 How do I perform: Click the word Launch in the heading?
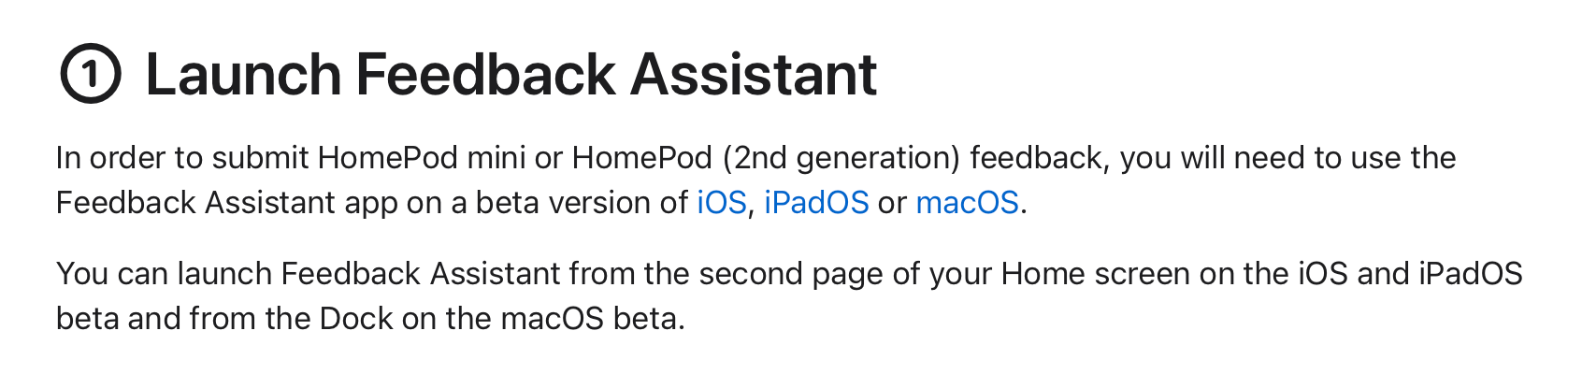pos(243,75)
